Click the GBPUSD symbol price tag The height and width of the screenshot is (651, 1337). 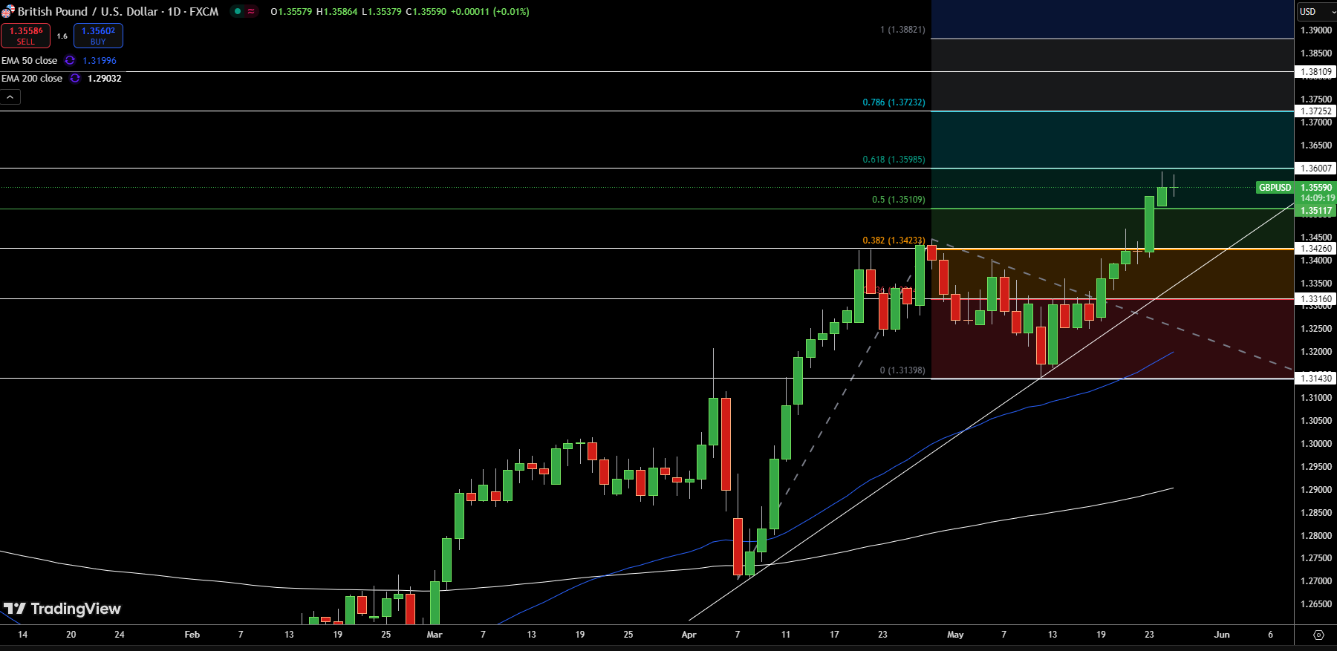pyautogui.click(x=1275, y=188)
